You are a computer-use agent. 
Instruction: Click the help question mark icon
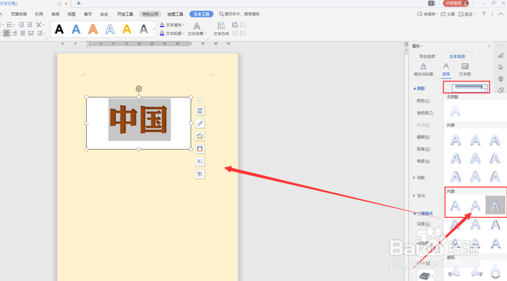click(483, 14)
